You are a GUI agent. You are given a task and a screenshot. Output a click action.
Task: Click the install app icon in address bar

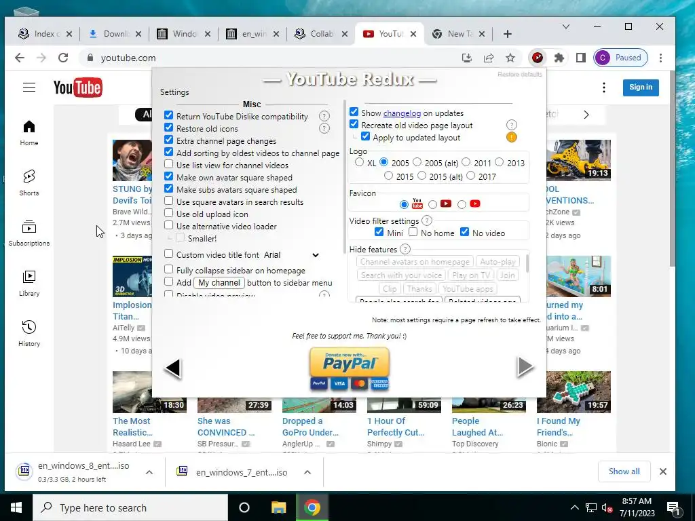467,58
